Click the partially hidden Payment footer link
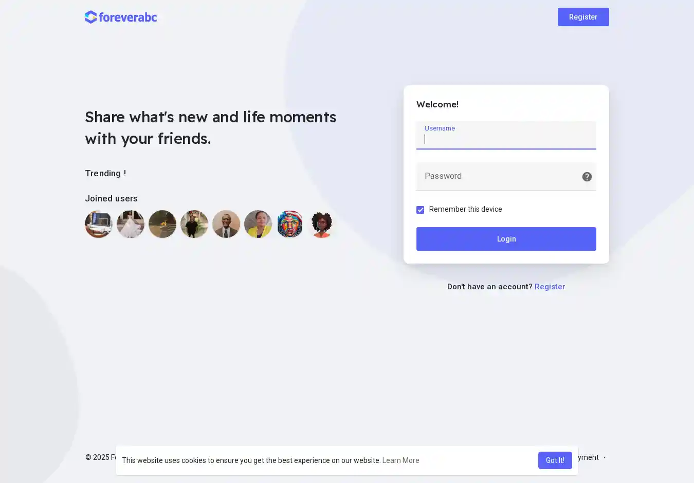The height and width of the screenshot is (483, 694). point(589,457)
